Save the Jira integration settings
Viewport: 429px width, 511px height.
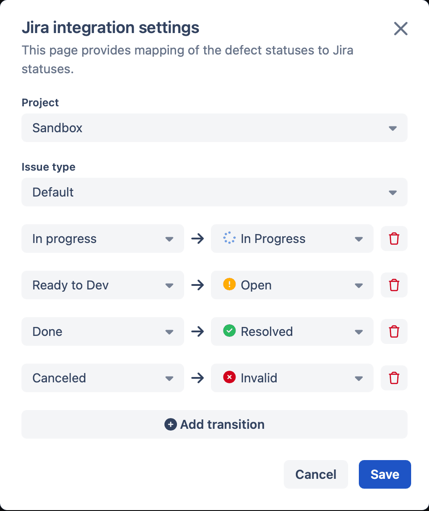(385, 474)
